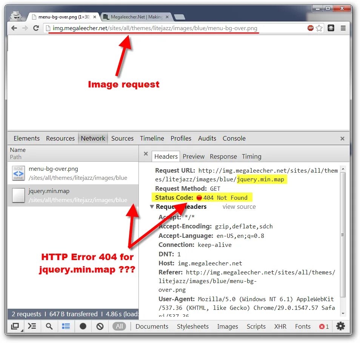
Task: Clear network log icon
Action: click(100, 326)
